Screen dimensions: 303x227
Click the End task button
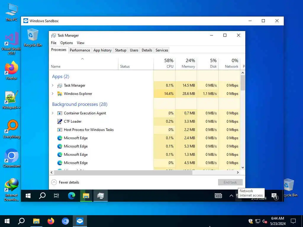230,182
